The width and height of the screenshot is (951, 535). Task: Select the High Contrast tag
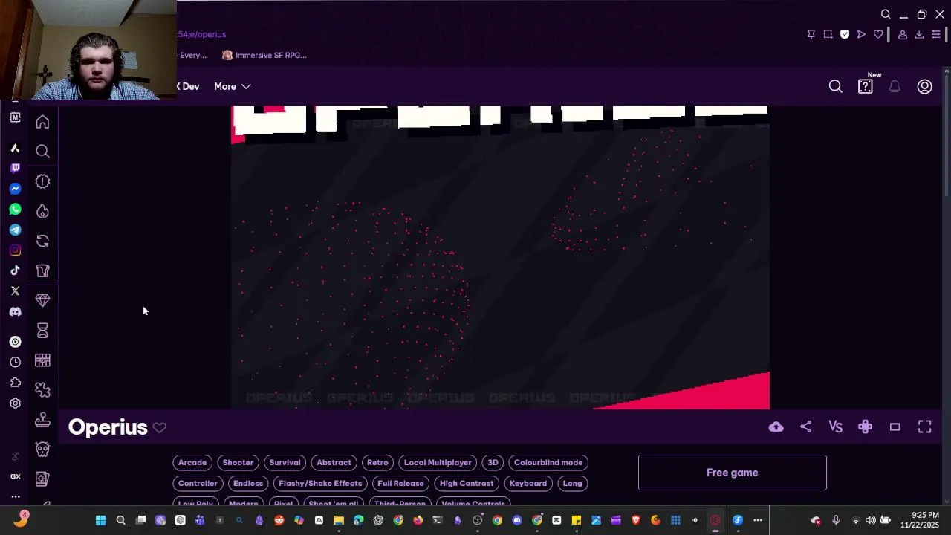[x=467, y=483]
